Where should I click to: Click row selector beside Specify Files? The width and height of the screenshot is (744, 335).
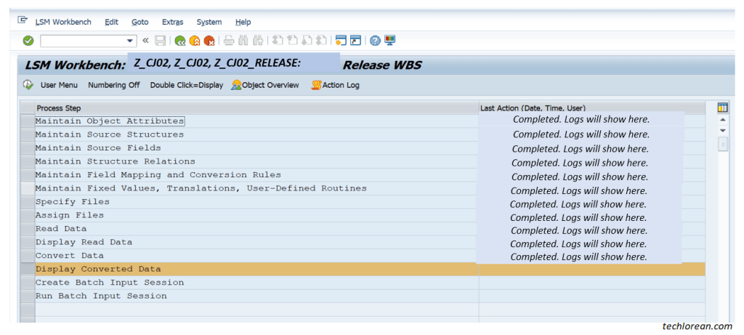tap(28, 202)
